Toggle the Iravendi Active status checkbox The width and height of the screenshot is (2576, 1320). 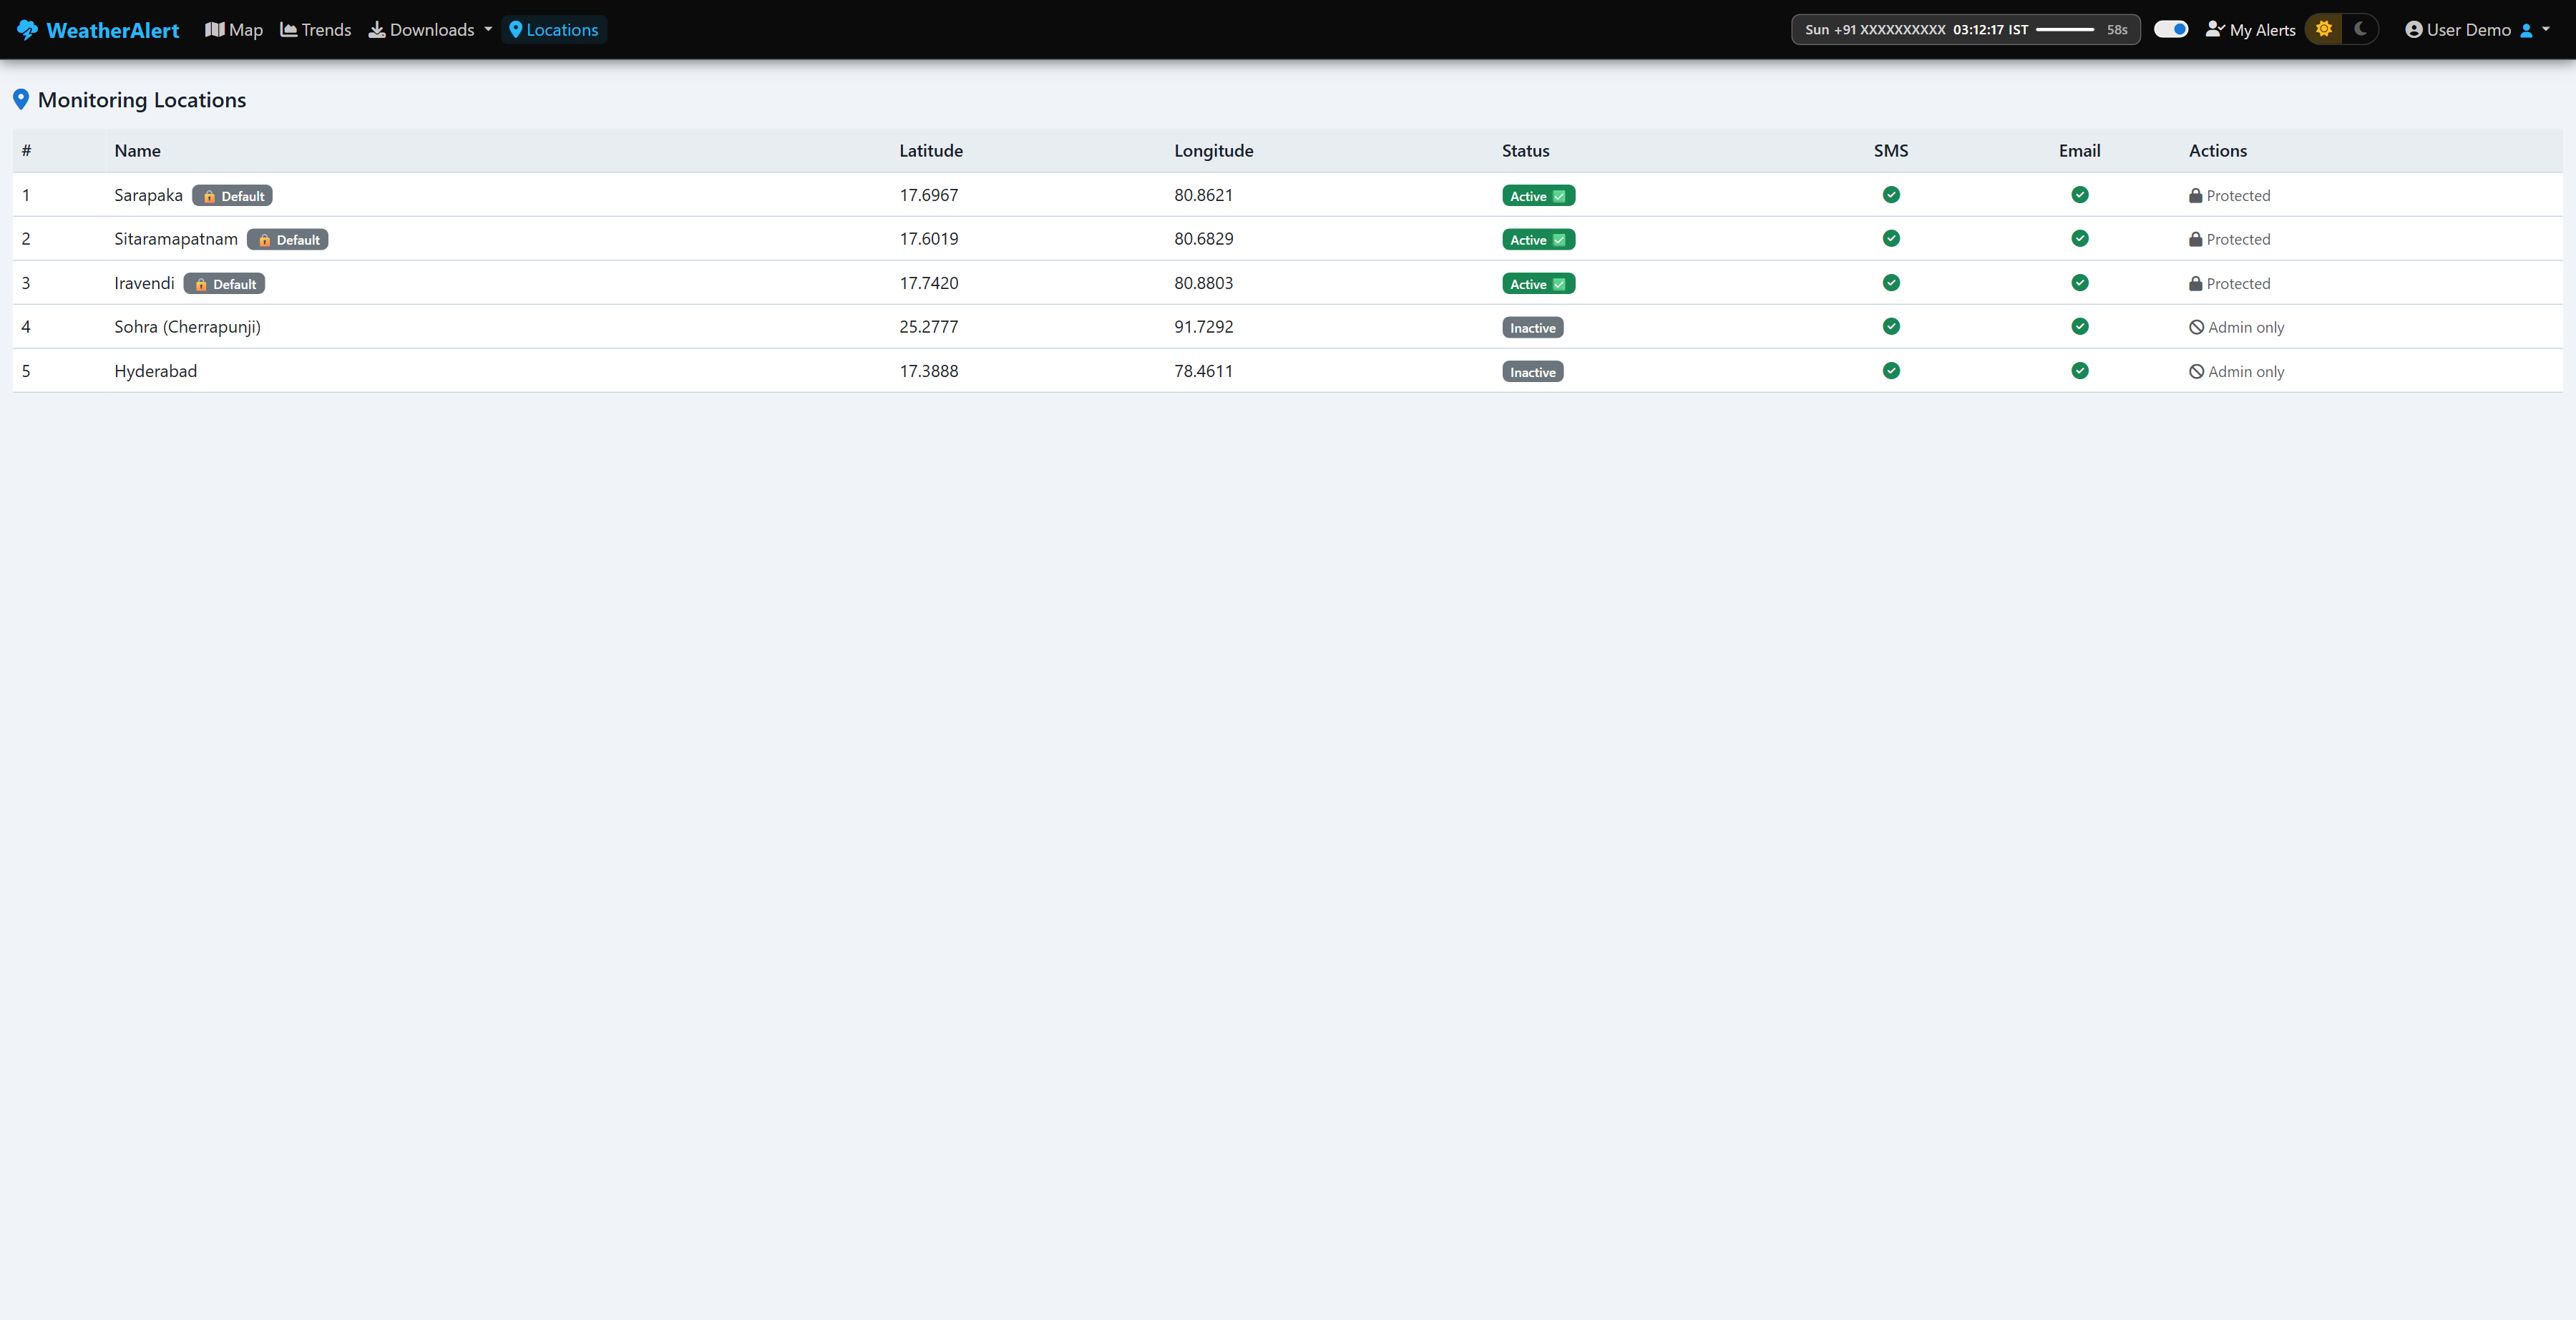(1559, 284)
